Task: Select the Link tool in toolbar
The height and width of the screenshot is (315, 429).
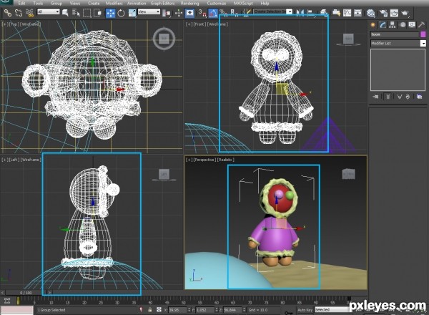Action: click(7, 13)
